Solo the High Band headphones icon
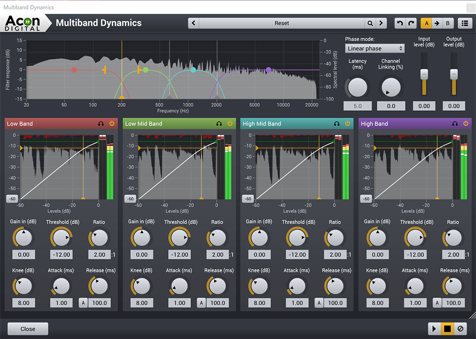 coord(455,124)
